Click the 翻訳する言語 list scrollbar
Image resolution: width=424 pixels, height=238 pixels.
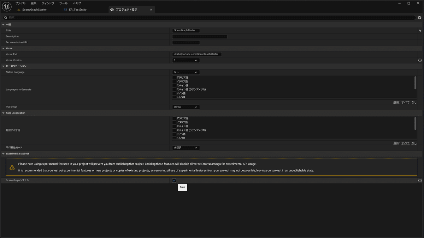pyautogui.click(x=415, y=123)
